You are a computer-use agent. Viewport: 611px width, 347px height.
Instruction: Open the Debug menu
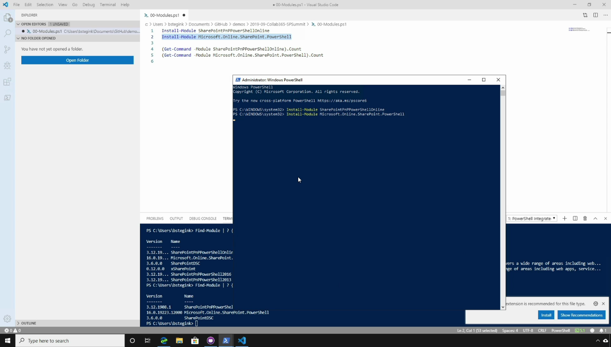pos(88,5)
